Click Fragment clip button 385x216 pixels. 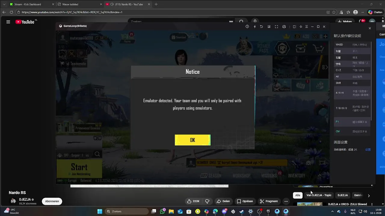point(269,201)
